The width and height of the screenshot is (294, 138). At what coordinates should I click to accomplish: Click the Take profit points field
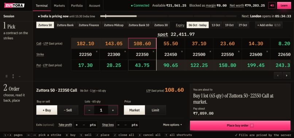click(86, 125)
